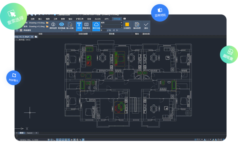The height and width of the screenshot is (147, 238).
Task: Switch to the layout tab
Action: 29,133
